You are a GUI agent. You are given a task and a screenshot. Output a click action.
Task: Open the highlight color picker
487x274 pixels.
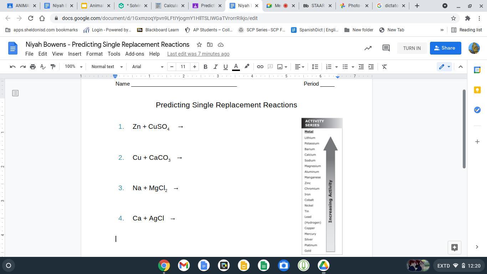(247, 67)
